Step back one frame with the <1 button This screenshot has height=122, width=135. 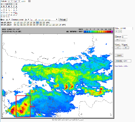pyautogui.click(x=118, y=48)
